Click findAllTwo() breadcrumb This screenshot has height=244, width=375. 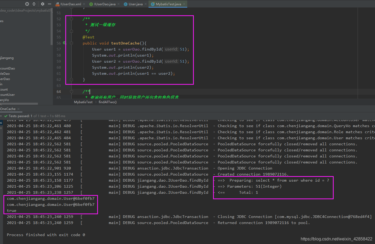point(108,102)
